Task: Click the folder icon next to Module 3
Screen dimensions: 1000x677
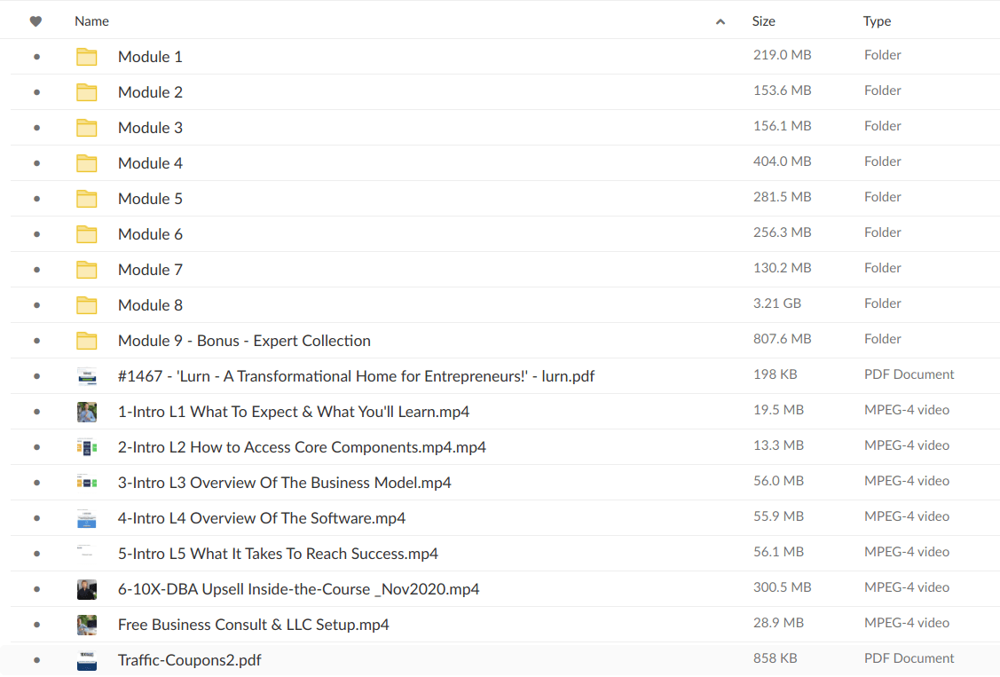Action: pyautogui.click(x=86, y=126)
